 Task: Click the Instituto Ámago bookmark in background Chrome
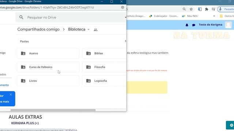tap(136, 16)
